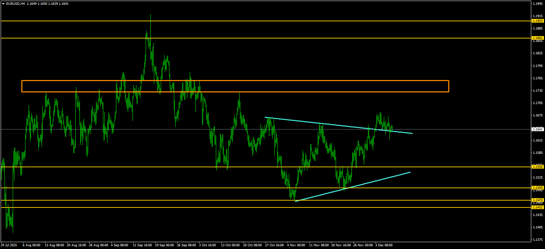Click the 1.1795 price axis value

tap(538, 66)
